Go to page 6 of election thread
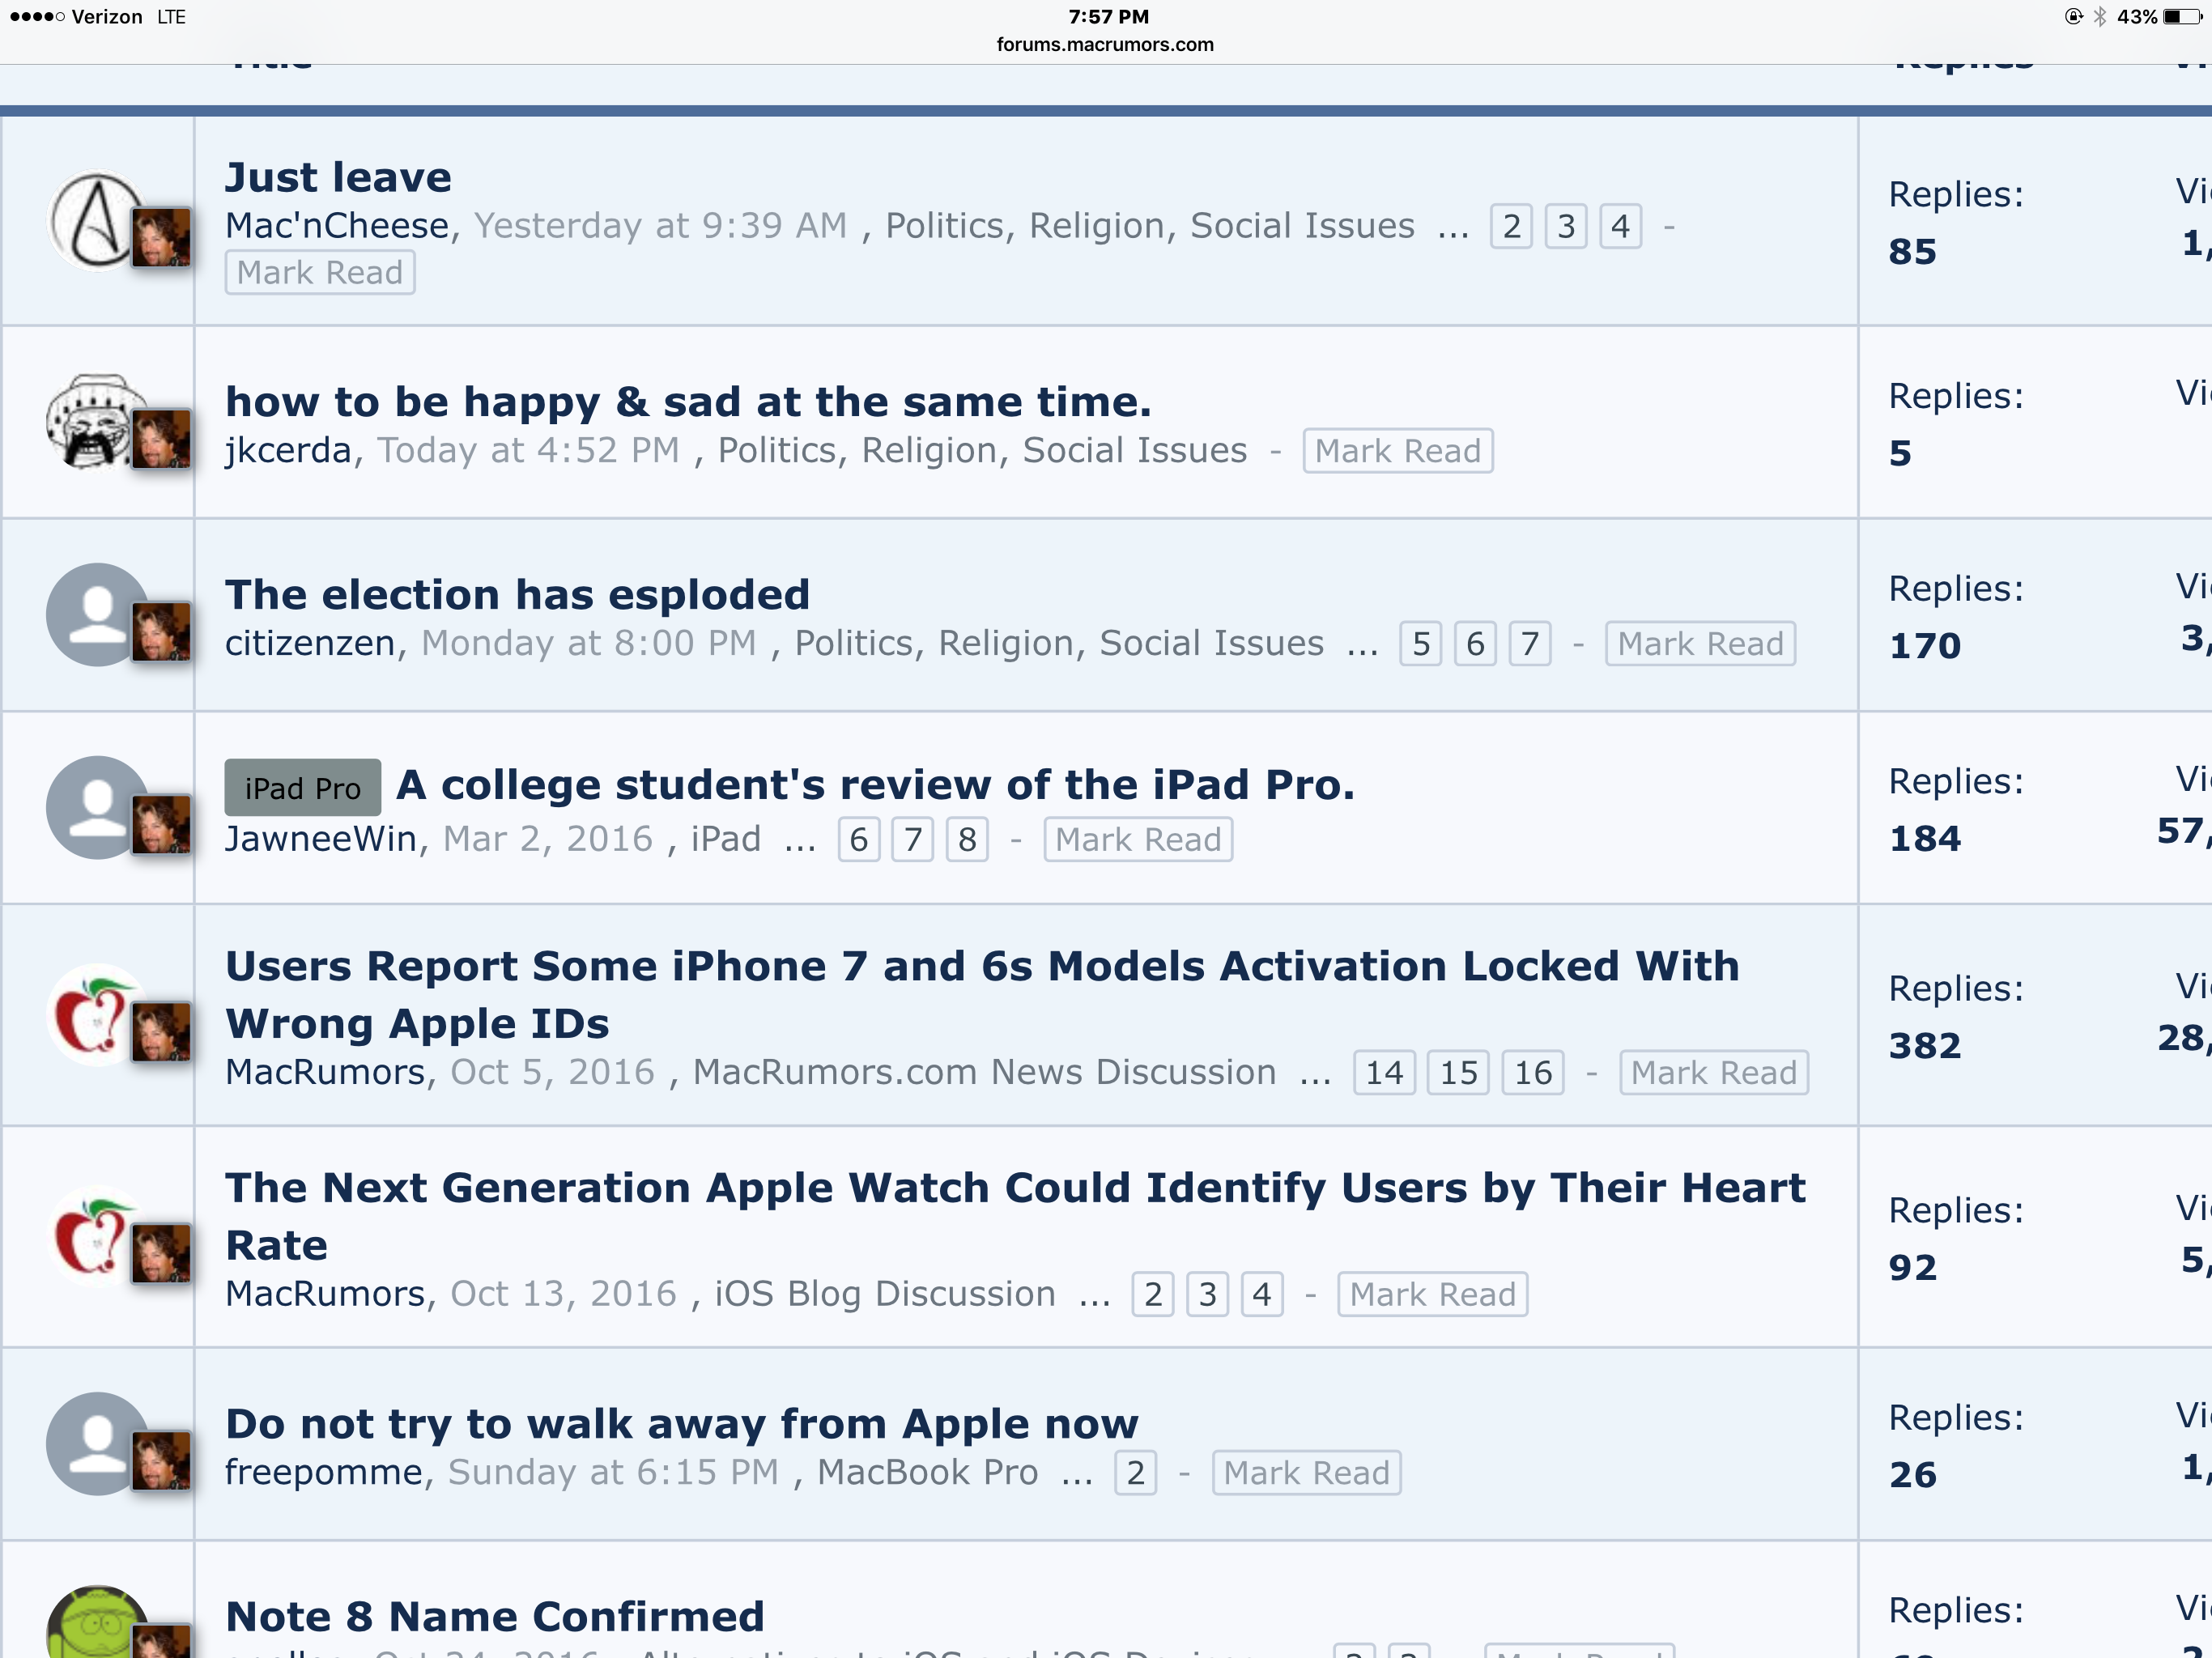This screenshot has width=2212, height=1658. tap(1475, 644)
